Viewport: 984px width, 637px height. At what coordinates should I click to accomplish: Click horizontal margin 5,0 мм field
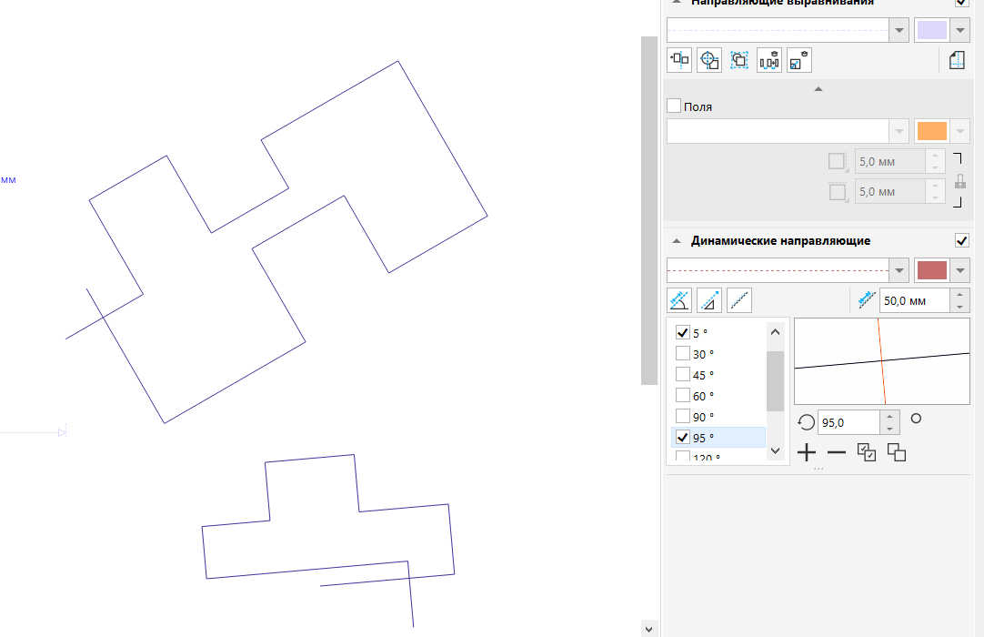tap(889, 161)
